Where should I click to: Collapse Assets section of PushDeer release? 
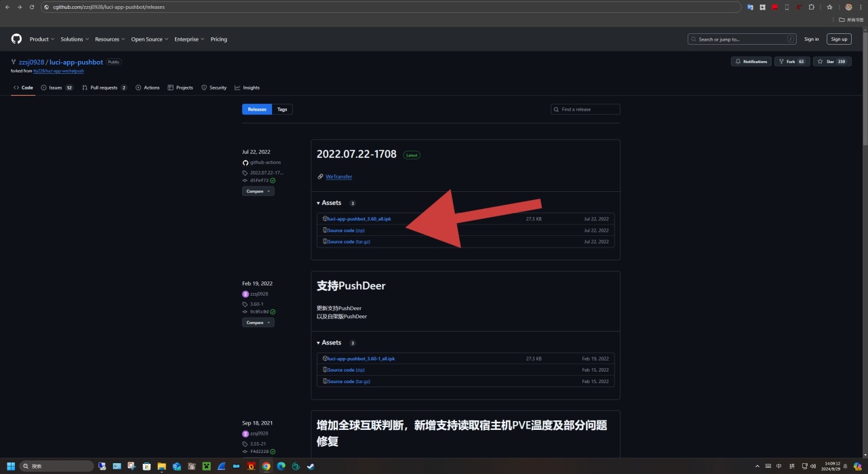coord(329,342)
